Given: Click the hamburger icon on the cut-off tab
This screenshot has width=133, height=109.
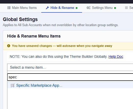Looking at the screenshot, I should pos(126,8).
